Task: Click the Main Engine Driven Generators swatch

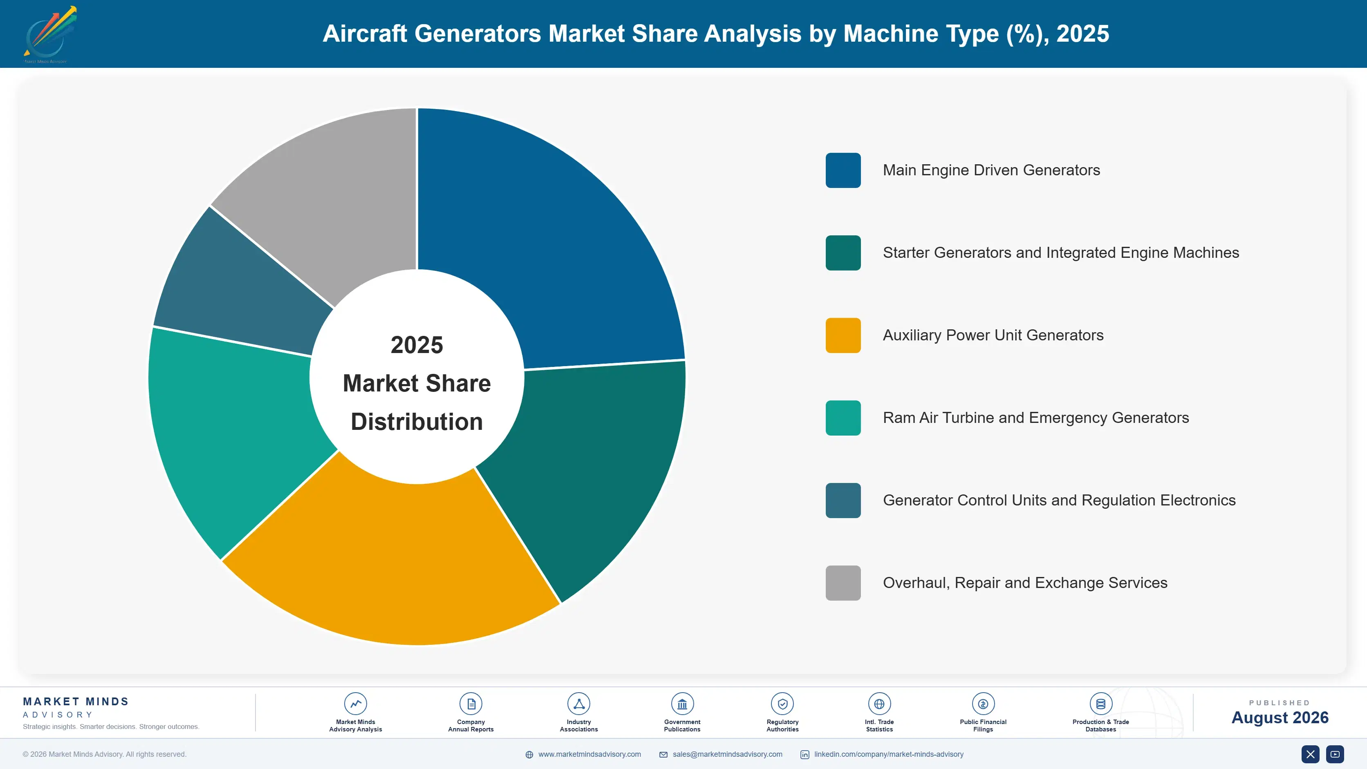Action: click(843, 170)
